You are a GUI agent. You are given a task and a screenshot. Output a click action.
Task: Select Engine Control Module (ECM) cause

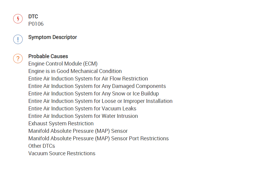click(x=63, y=64)
